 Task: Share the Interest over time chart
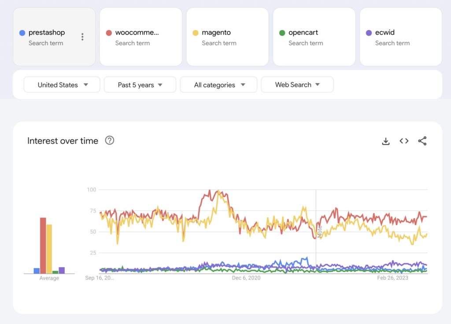tap(422, 141)
